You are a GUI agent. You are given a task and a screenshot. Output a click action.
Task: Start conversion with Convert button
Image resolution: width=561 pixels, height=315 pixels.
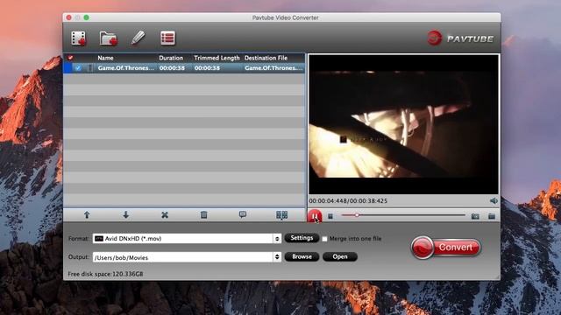[445, 247]
